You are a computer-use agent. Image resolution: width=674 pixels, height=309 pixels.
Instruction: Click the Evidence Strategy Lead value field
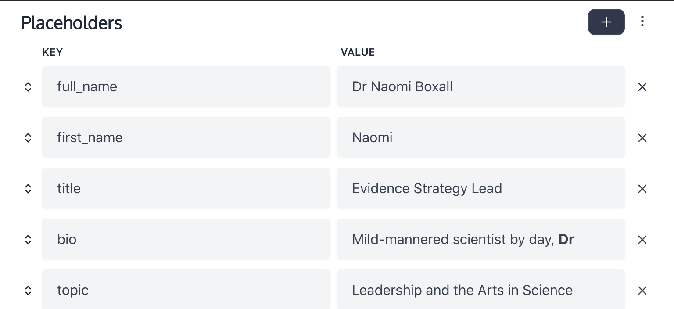(480, 188)
